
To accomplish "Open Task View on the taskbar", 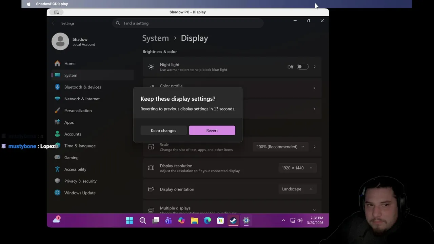I will [156, 221].
